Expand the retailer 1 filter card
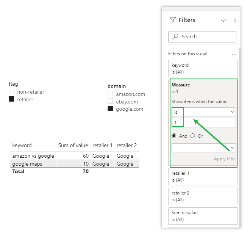The width and height of the screenshot is (250, 232). click(203, 177)
